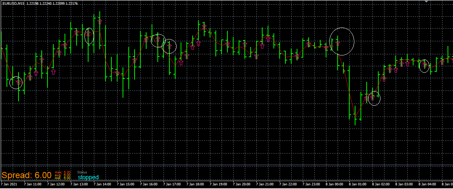The image size is (453, 189).
Task: Click the 7 Jan 14:00 time label
Action: (x=102, y=184)
